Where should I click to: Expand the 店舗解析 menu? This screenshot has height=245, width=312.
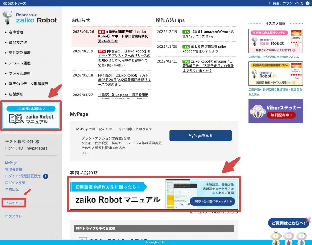pos(16,94)
